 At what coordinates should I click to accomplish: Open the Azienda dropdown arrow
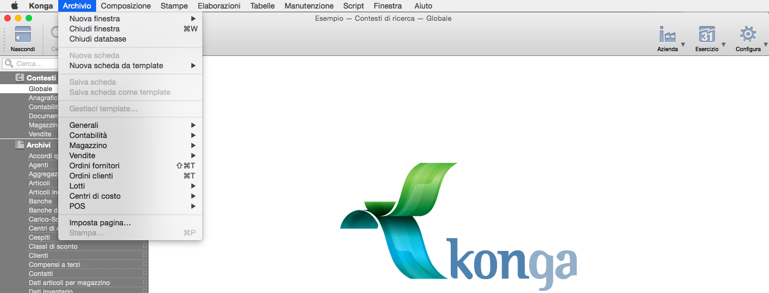(x=683, y=45)
